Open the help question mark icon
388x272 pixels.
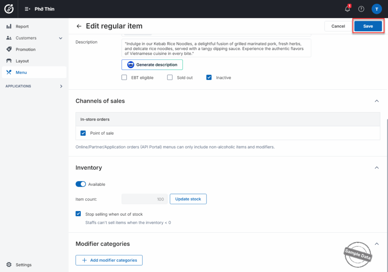click(x=361, y=9)
